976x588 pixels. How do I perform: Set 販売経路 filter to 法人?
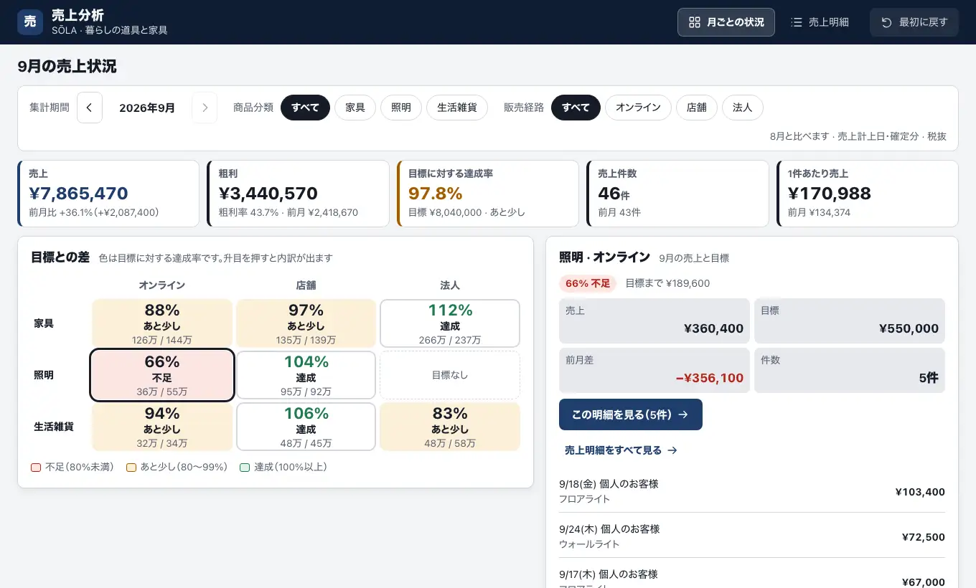[x=743, y=108]
